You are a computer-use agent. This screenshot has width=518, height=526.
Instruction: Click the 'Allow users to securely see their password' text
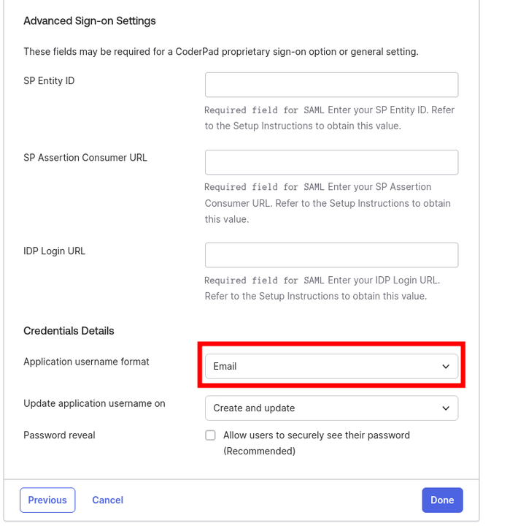tap(317, 435)
